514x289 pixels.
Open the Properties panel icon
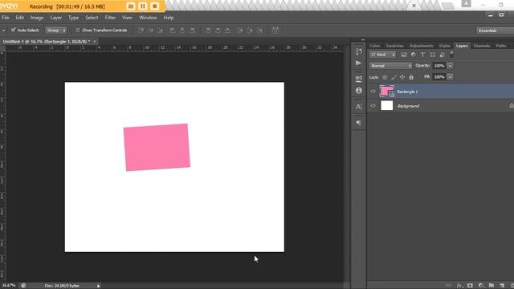(x=359, y=79)
